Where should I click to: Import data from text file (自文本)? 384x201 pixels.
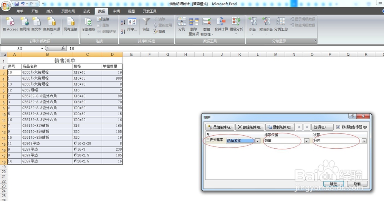[x=36, y=24]
